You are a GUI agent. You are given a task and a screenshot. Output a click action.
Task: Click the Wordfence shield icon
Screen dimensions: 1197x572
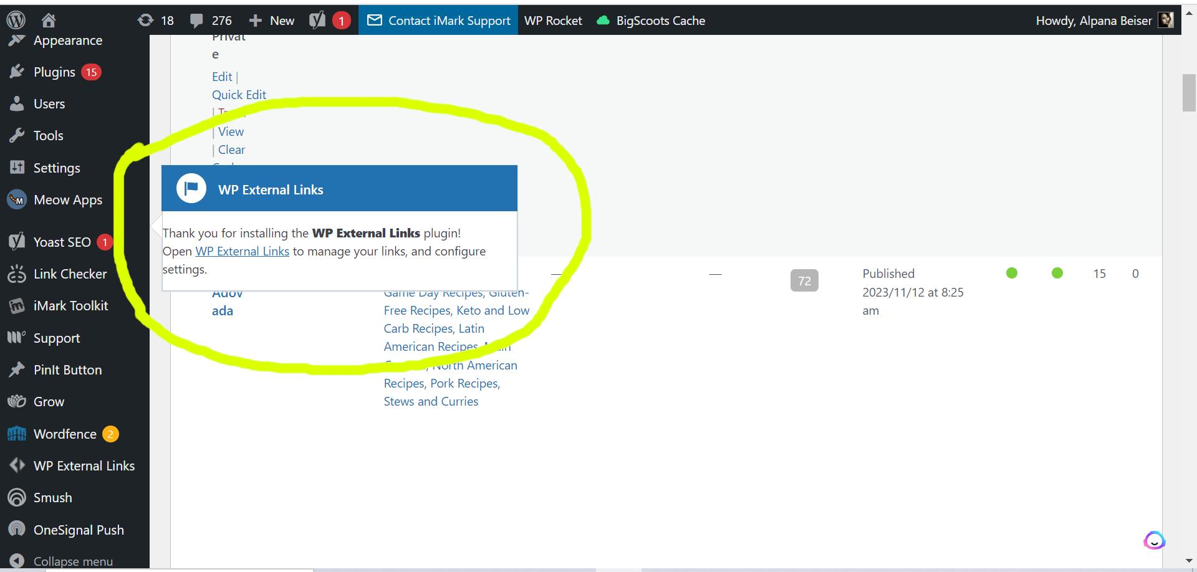click(x=17, y=434)
